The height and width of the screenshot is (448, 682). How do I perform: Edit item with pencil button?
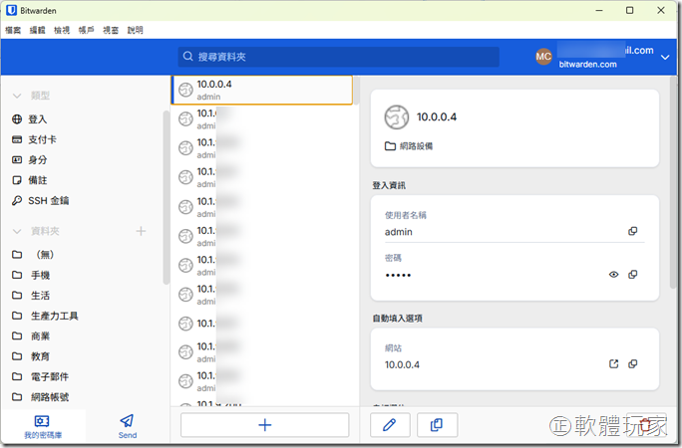390,425
